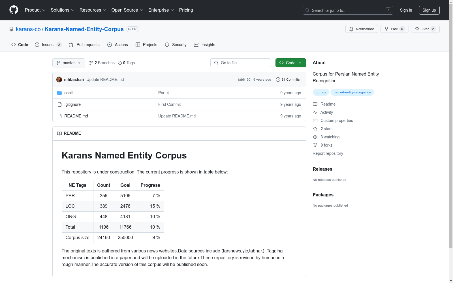Image resolution: width=453 pixels, height=283 pixels.
Task: Click the fork icon beside 0 forks
Action: tap(315, 145)
